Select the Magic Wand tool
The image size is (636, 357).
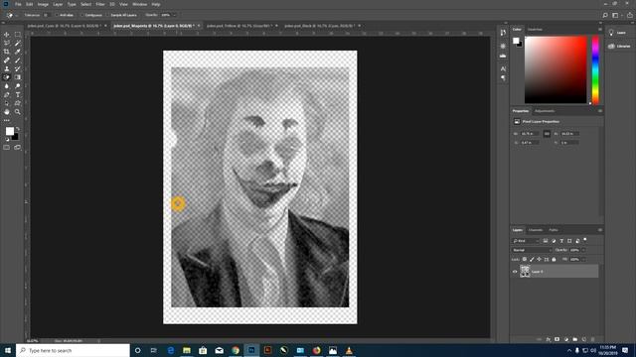point(18,44)
